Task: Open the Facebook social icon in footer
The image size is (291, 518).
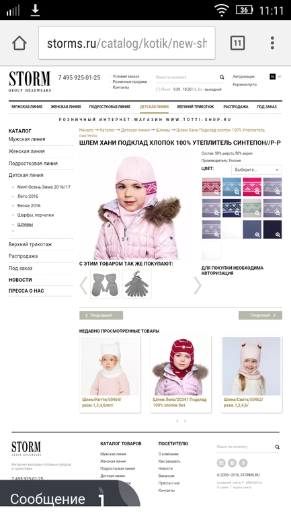Action: coord(243,463)
